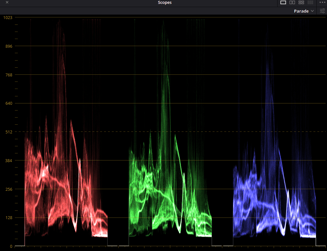Click the 256 scale label
This screenshot has height=251, width=327.
(9, 189)
